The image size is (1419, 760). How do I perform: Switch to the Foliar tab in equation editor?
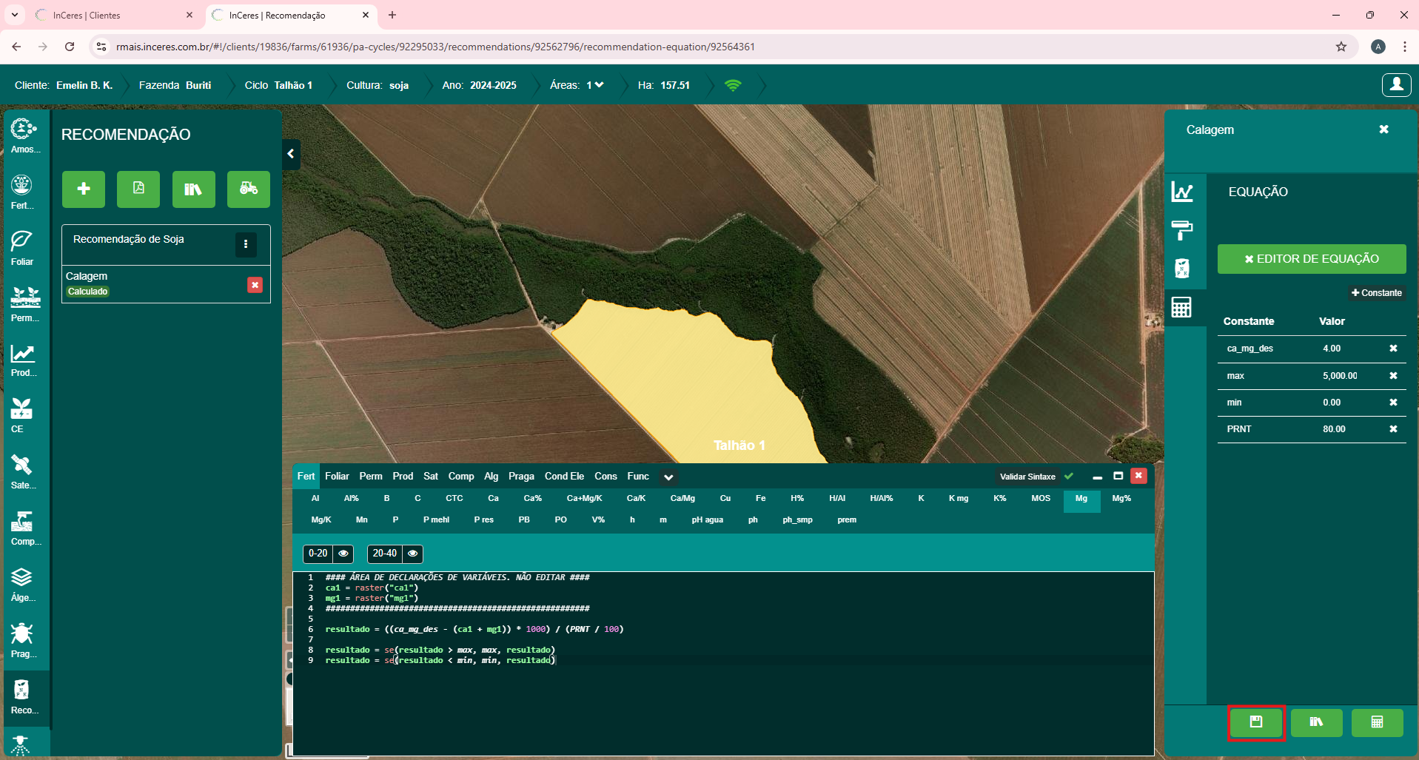point(337,477)
